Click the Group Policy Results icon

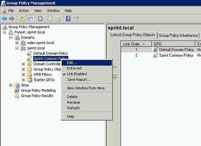pyautogui.click(x=17, y=96)
